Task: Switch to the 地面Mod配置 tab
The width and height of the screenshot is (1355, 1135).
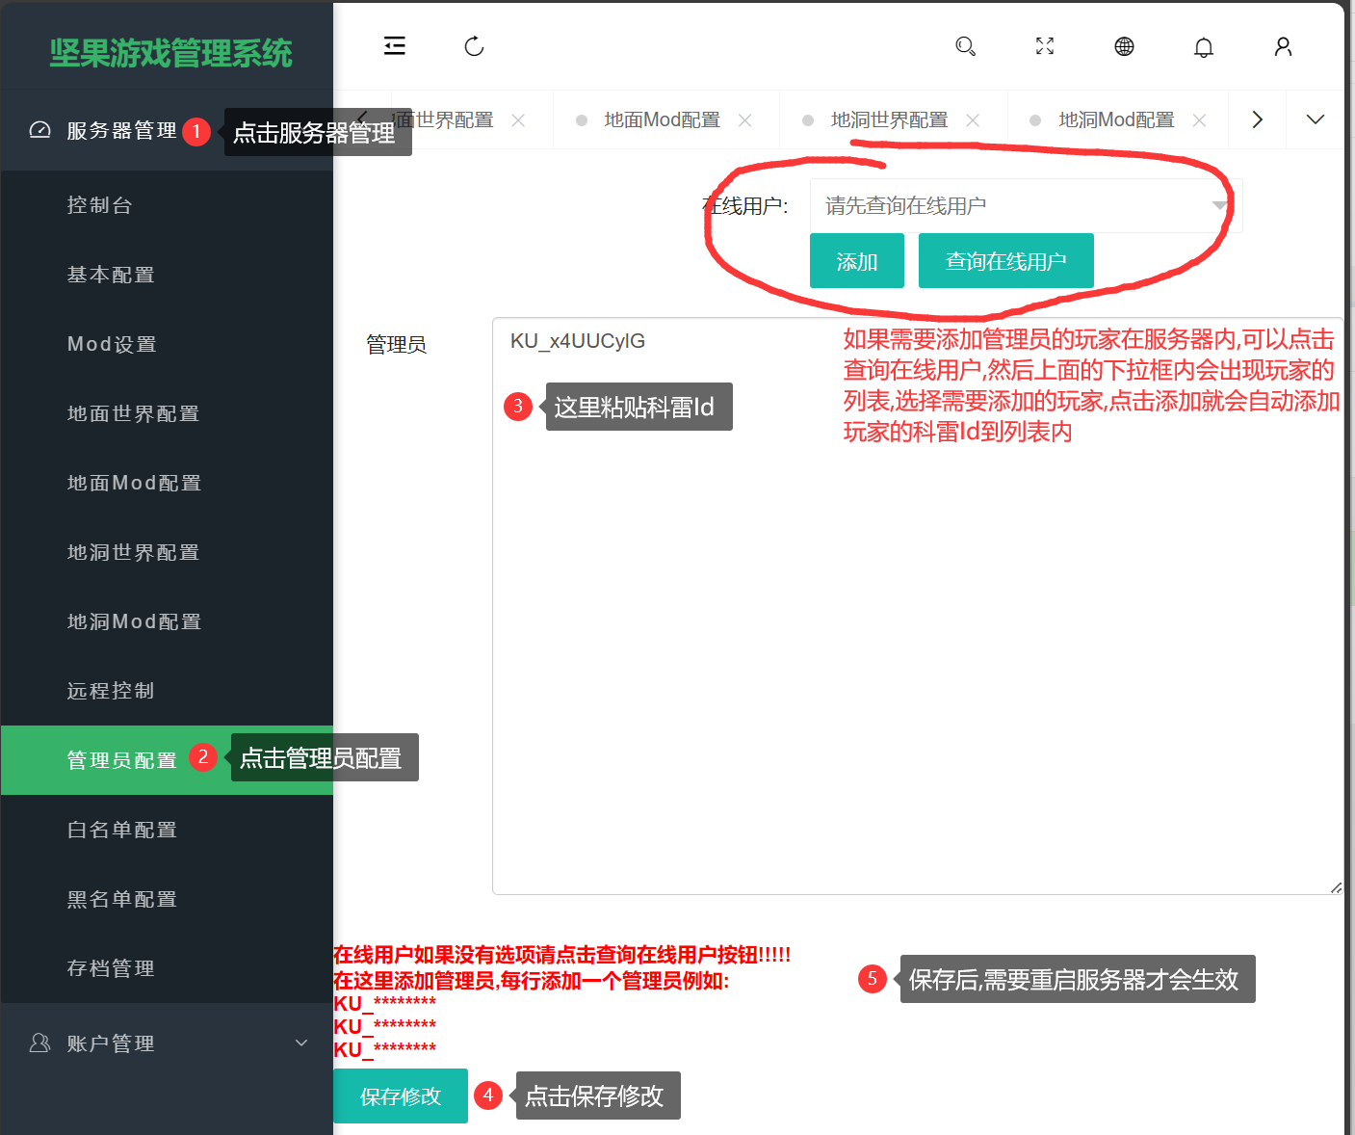Action: click(663, 119)
